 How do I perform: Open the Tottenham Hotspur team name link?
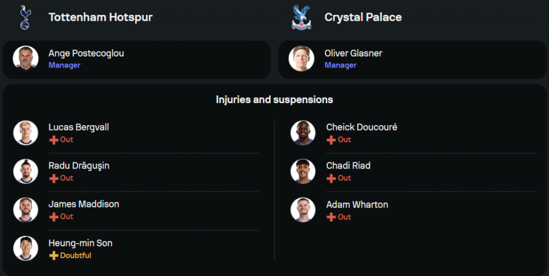tap(100, 17)
